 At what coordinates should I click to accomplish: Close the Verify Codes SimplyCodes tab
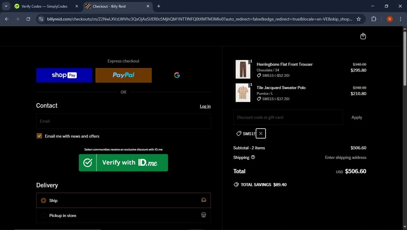pos(77,6)
